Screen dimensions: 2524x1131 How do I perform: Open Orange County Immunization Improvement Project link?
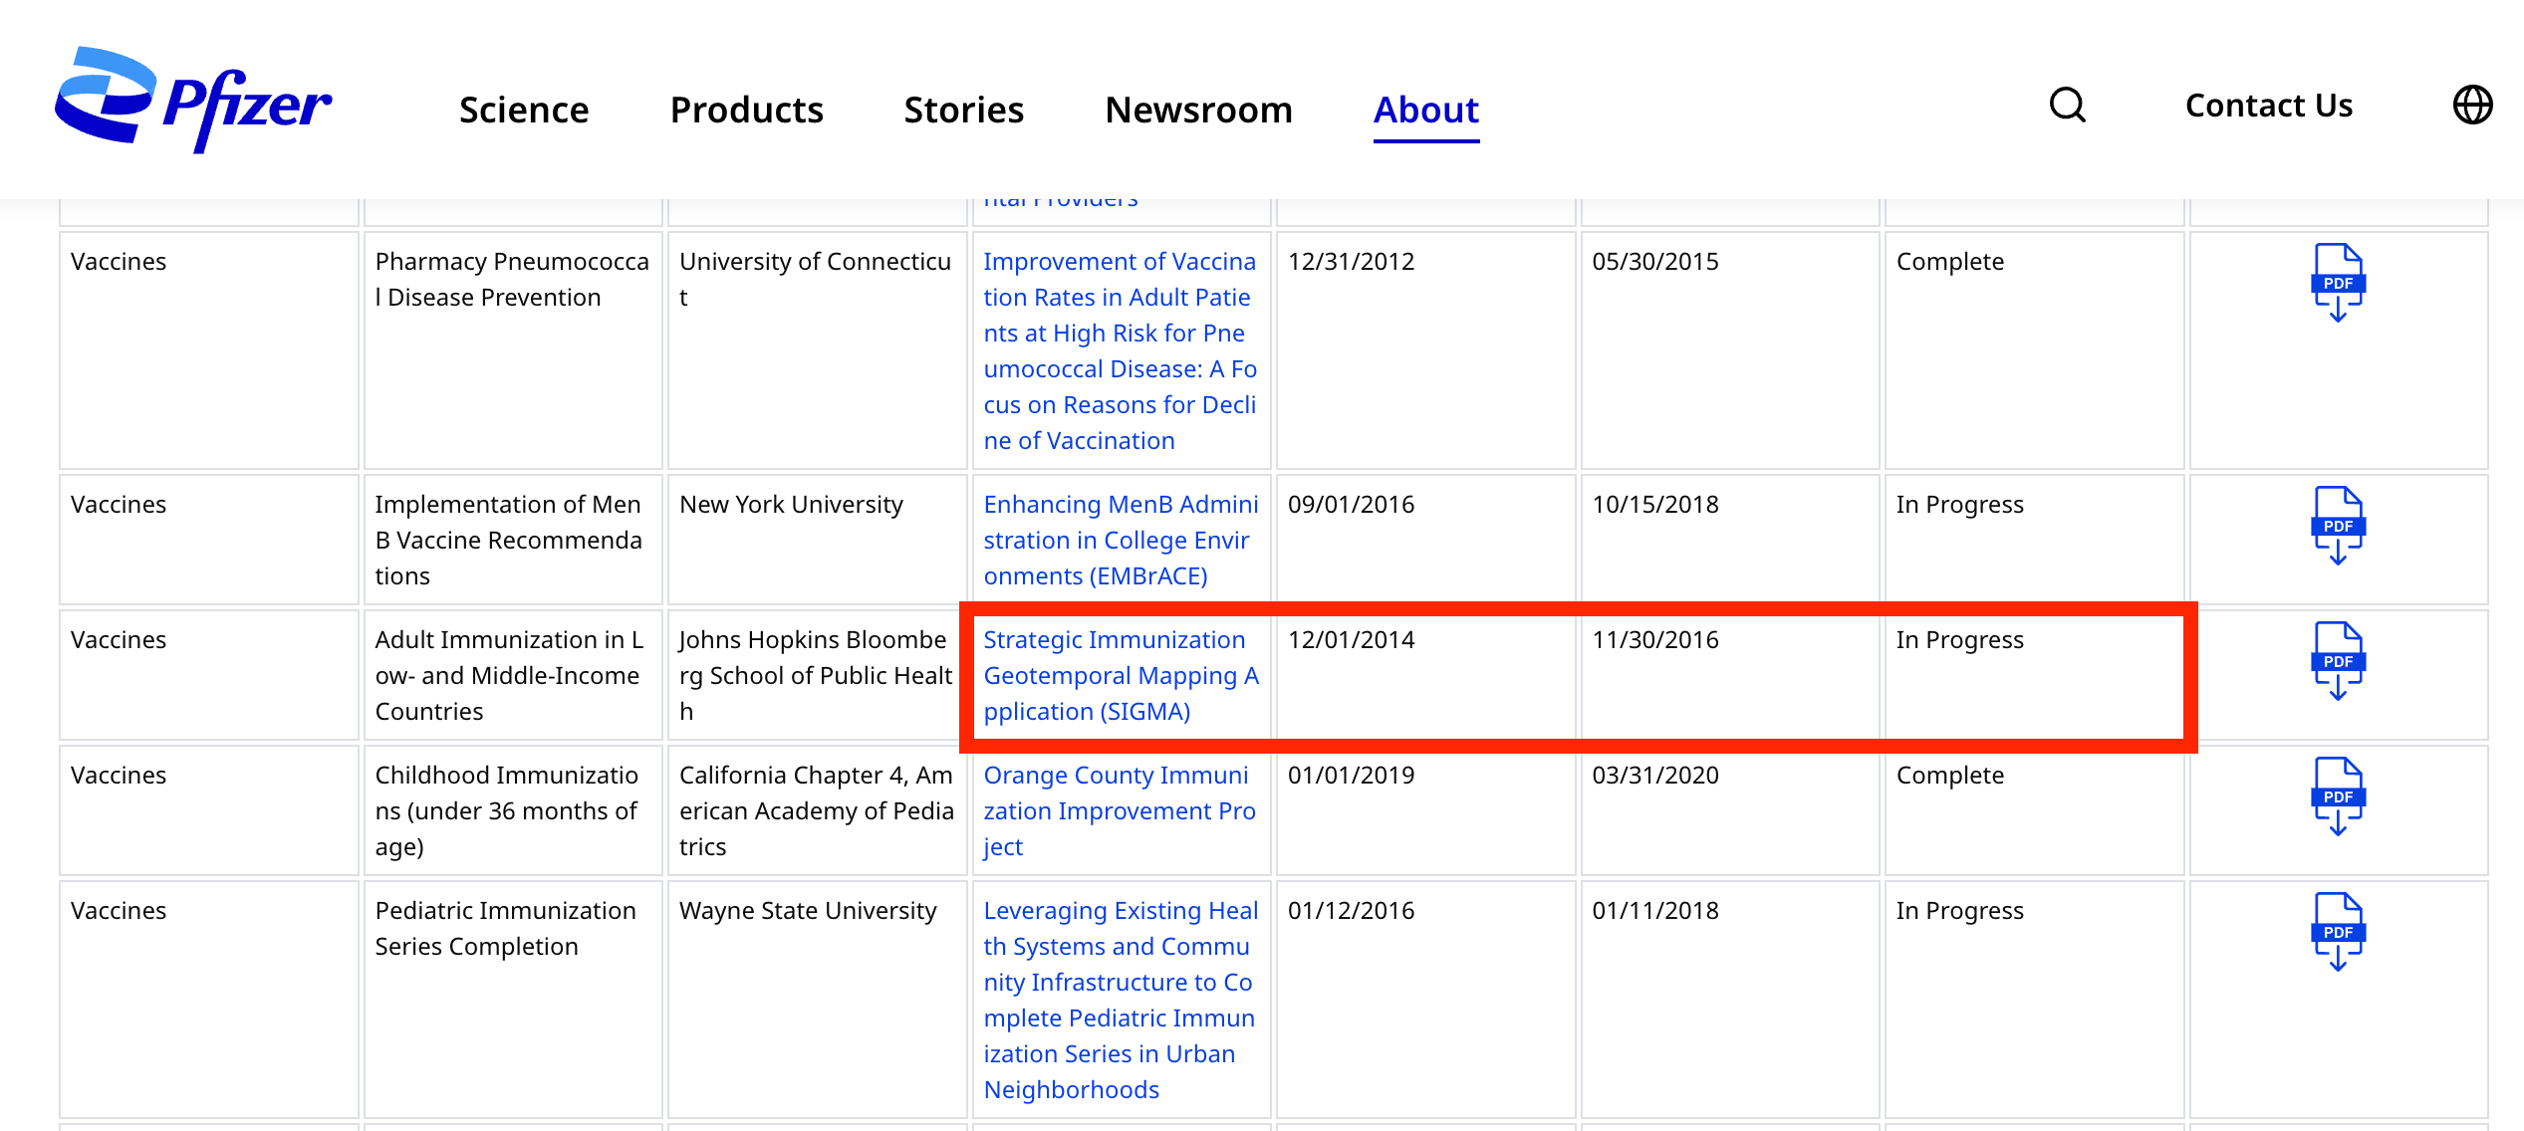coord(1120,810)
